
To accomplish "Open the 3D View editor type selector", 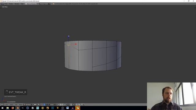I will pos(2,105).
